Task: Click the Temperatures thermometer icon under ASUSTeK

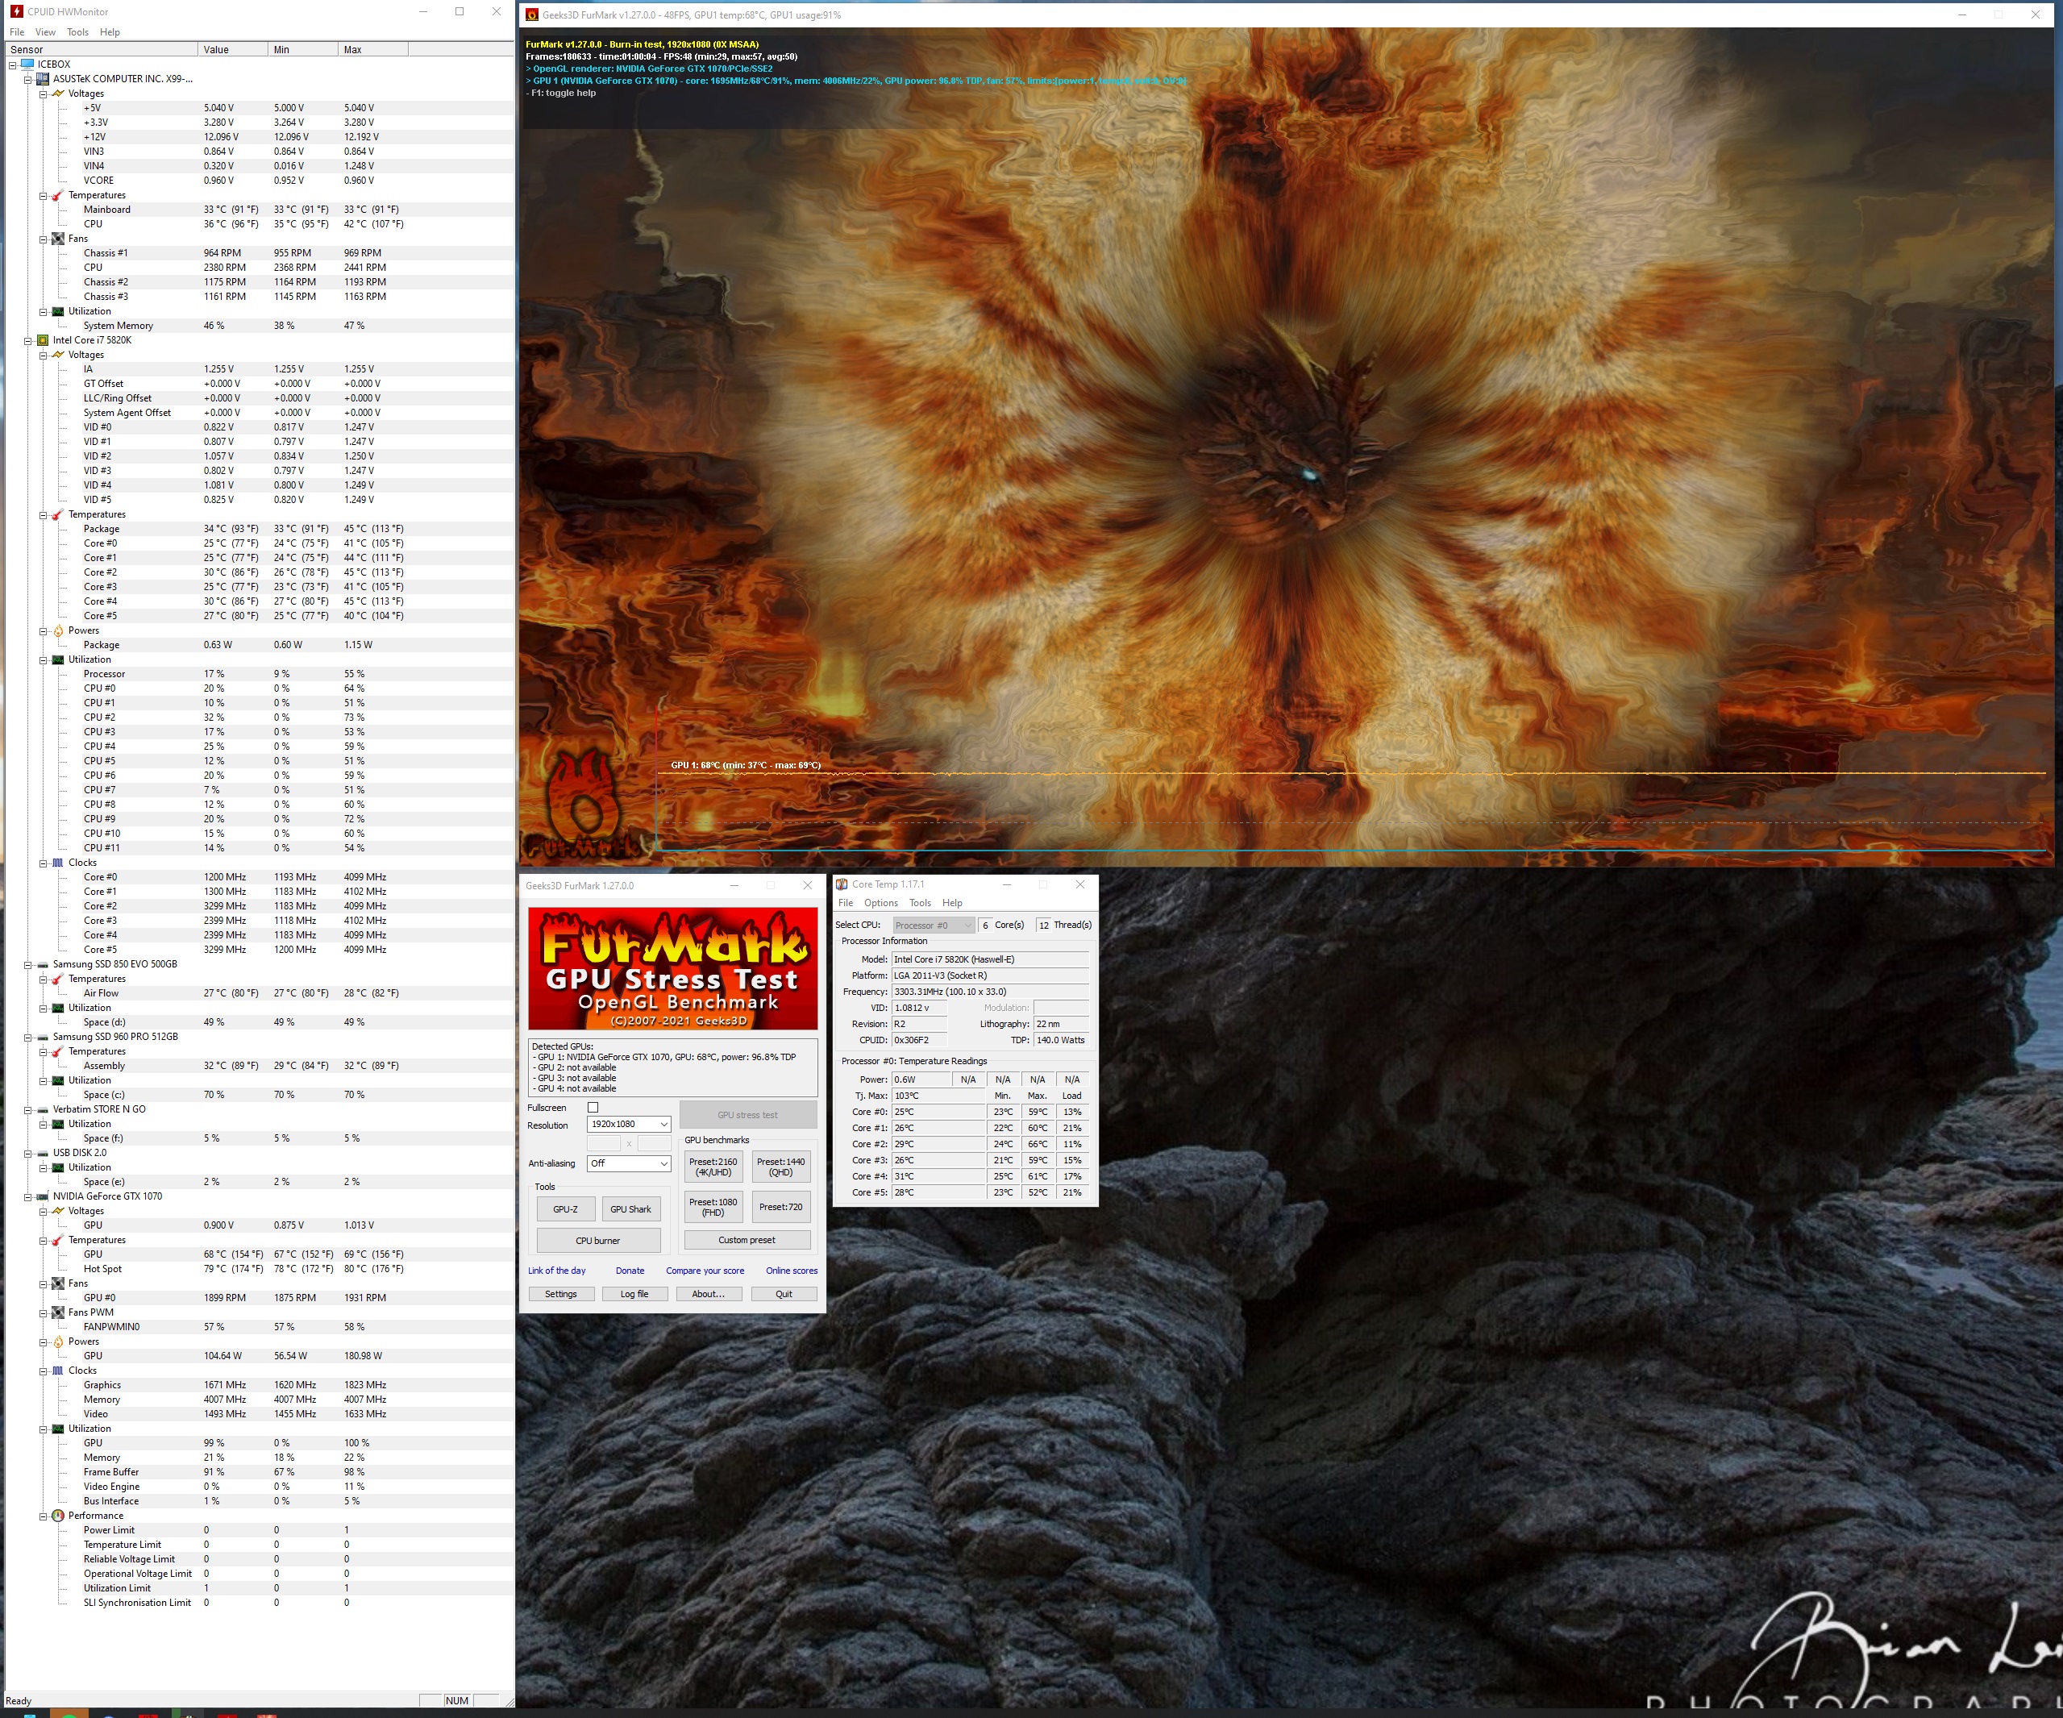Action: [x=58, y=195]
